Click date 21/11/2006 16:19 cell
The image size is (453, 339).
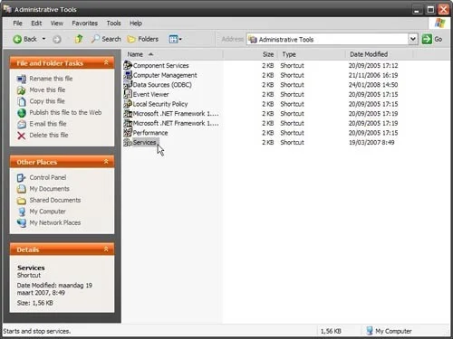click(x=373, y=75)
